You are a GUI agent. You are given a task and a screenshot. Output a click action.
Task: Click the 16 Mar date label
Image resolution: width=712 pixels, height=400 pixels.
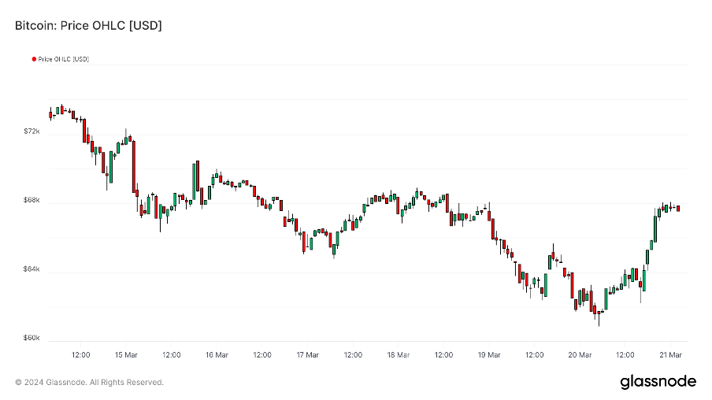pyautogui.click(x=217, y=354)
